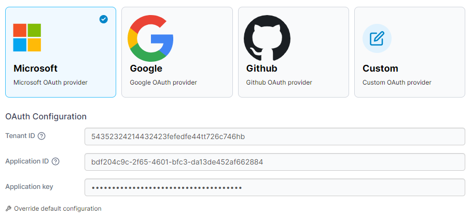Click the wrench icon beside Override
This screenshot has width=472, height=219.
point(8,209)
